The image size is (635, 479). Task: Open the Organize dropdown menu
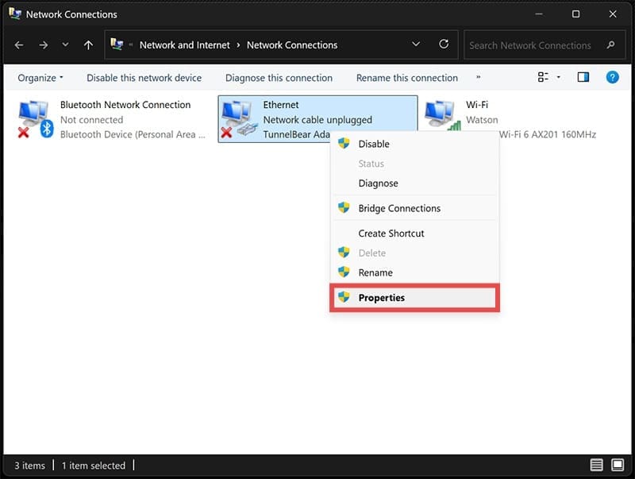pos(40,78)
